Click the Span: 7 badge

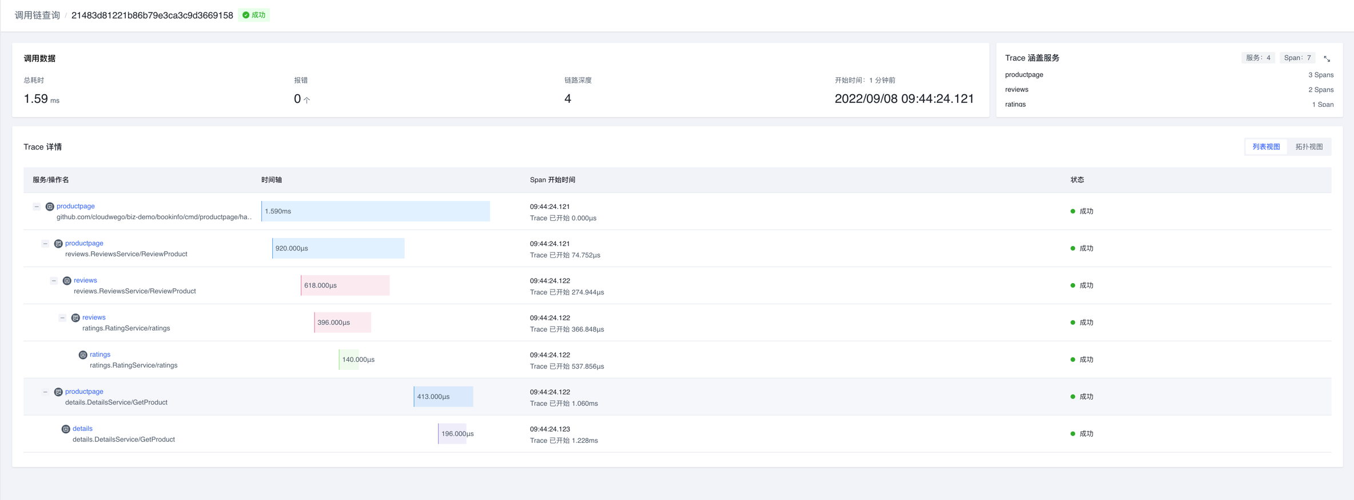pos(1297,58)
